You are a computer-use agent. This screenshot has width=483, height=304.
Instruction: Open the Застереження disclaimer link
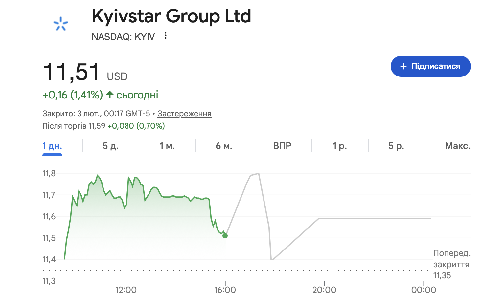(x=184, y=114)
